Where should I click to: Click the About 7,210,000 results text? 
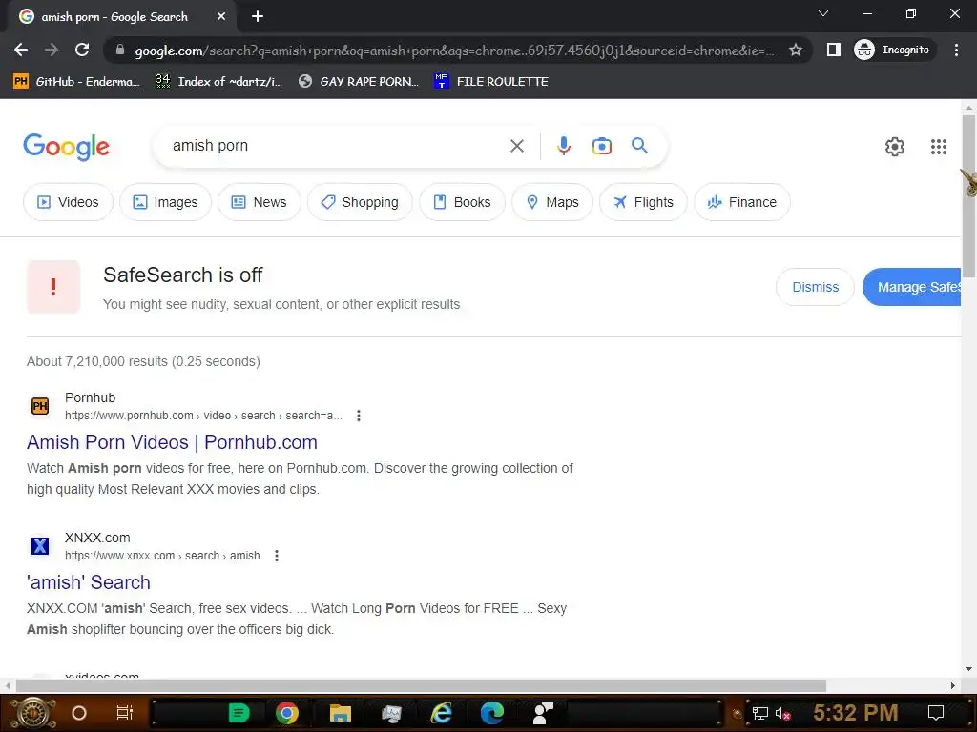(x=143, y=361)
